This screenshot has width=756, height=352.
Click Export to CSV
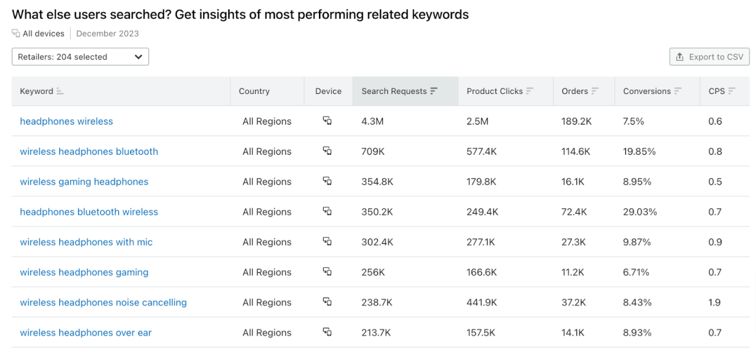[709, 57]
